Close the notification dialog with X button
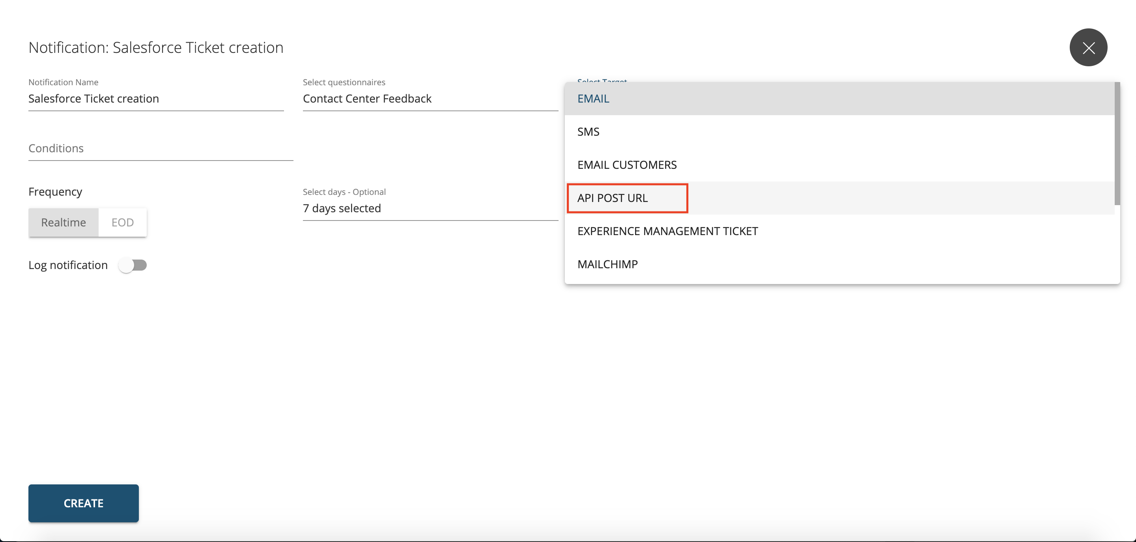 click(1088, 48)
